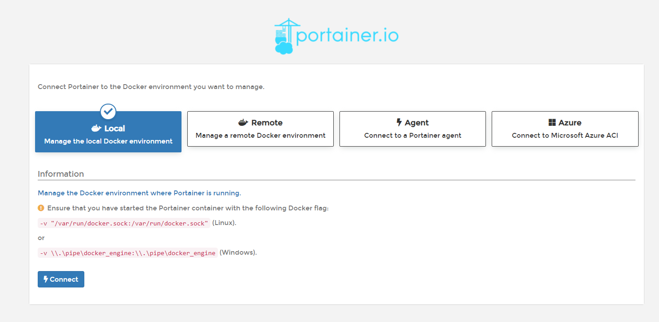Select the Linux docker.sock code snippet
The width and height of the screenshot is (659, 322).
123,223
